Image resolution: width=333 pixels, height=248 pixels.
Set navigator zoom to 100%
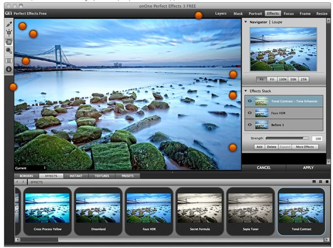[x=283, y=79]
